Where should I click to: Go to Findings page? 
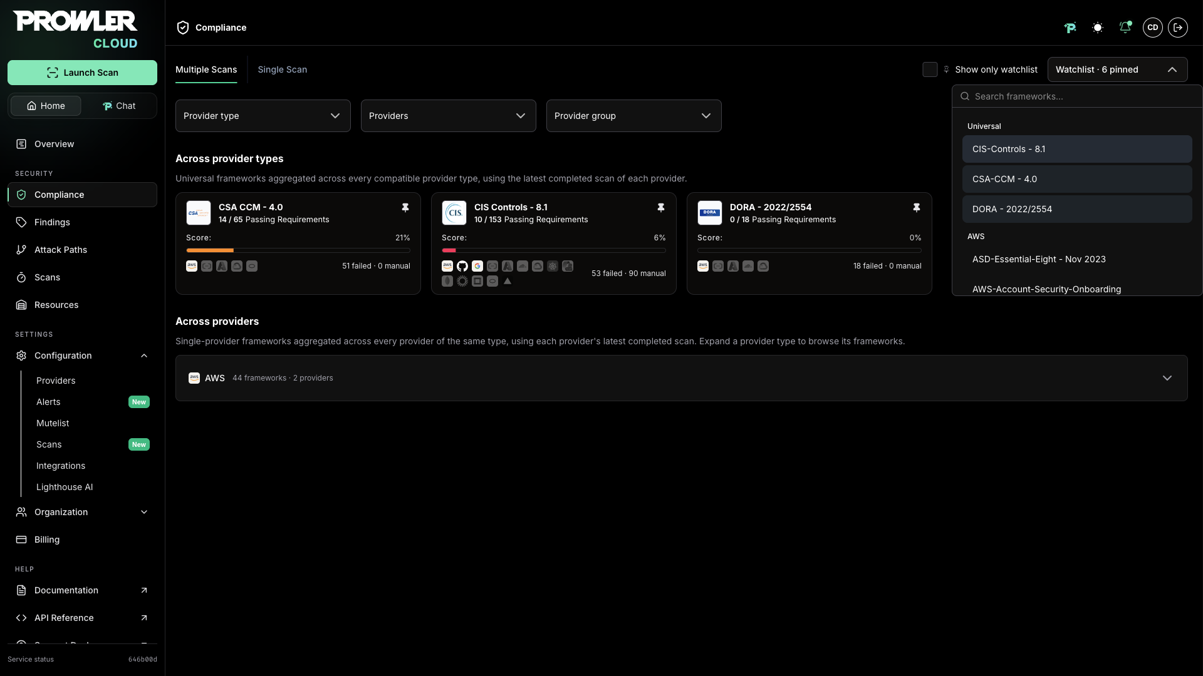pyautogui.click(x=82, y=222)
